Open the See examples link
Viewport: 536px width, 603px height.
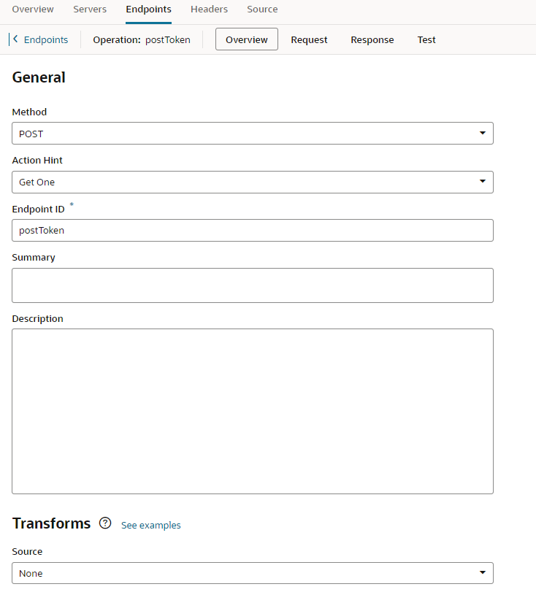pos(150,525)
